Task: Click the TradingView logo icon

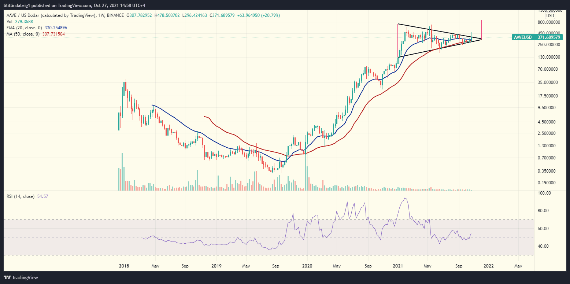Action: tap(7, 277)
